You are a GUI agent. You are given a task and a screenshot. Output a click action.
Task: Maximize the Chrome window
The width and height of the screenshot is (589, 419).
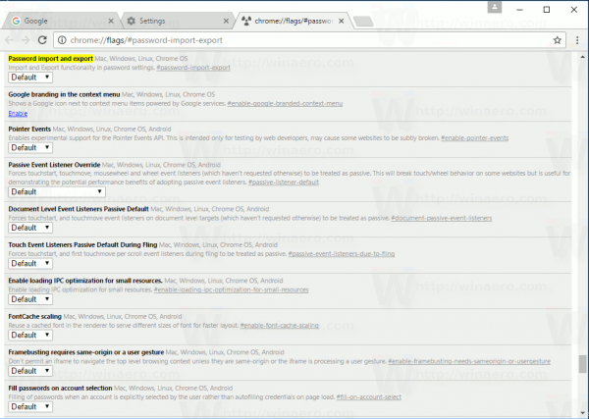click(547, 10)
